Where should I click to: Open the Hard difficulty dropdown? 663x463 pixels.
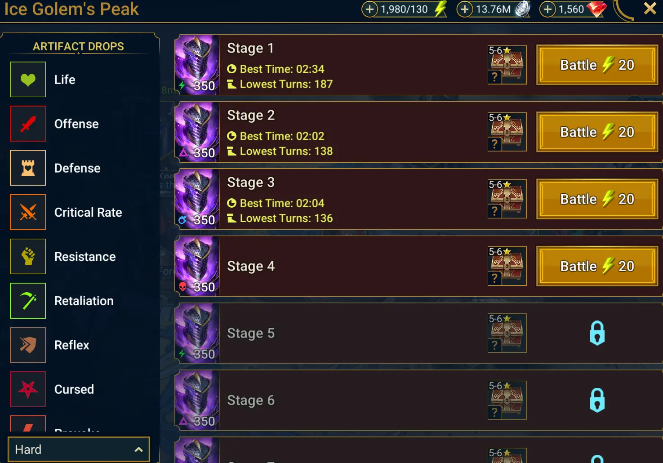(x=79, y=450)
